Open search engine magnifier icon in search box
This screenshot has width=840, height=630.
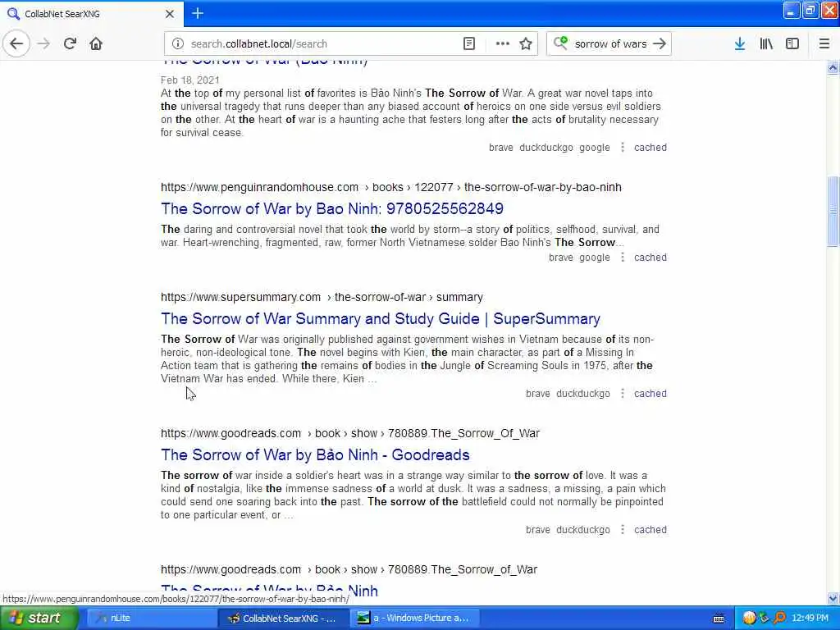pos(560,43)
